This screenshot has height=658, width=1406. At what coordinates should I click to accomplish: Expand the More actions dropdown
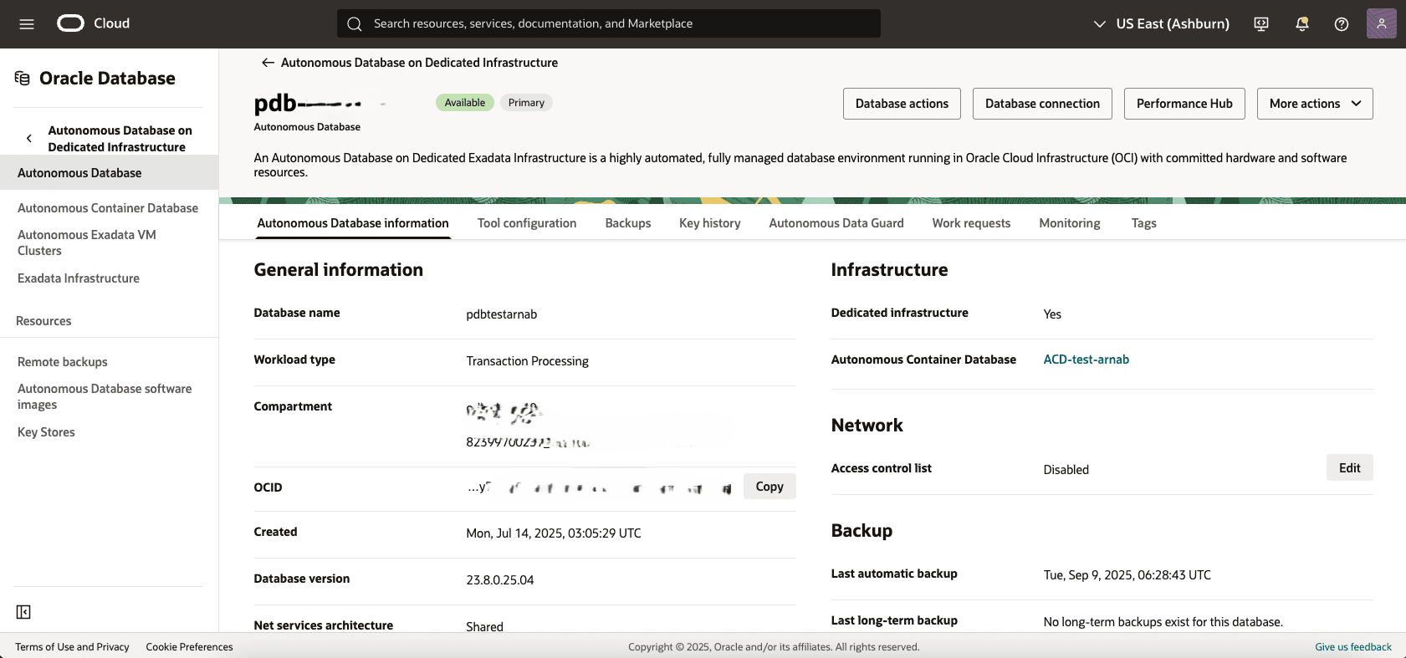point(1315,104)
